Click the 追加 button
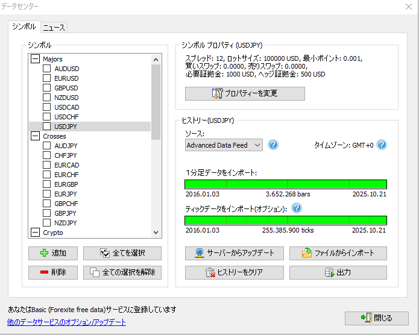Viewport: 419px width, 335px height. point(53,253)
